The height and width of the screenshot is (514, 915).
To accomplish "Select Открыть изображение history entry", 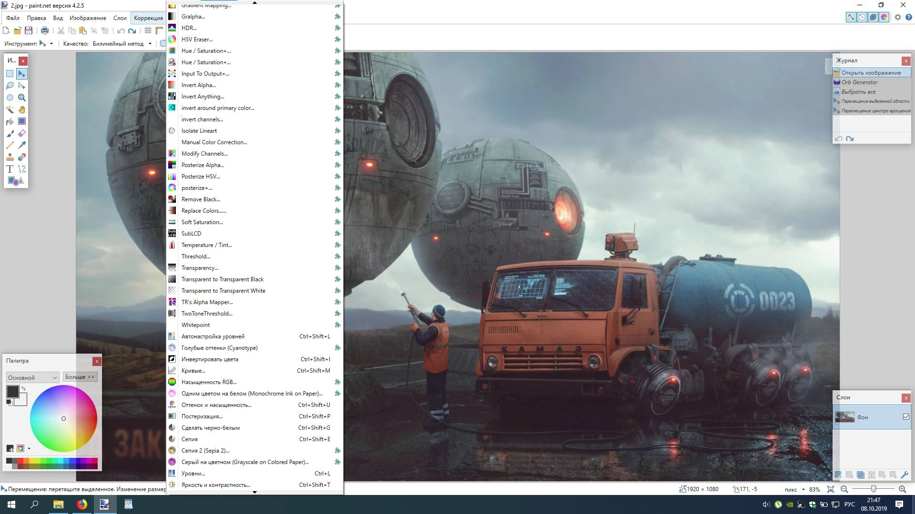I will tap(872, 73).
